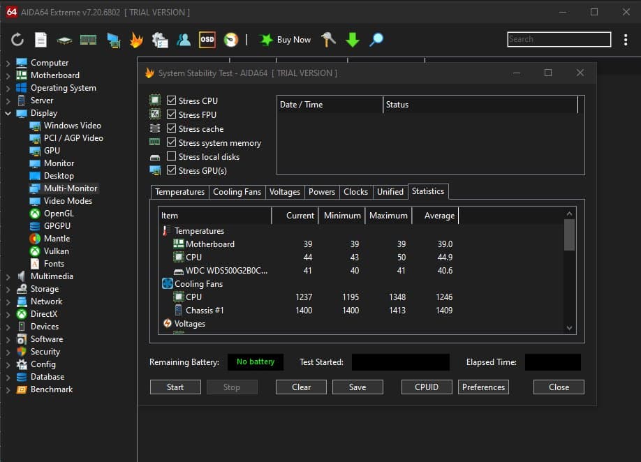Click the refresh toolbar icon
641x462 pixels.
(x=17, y=40)
